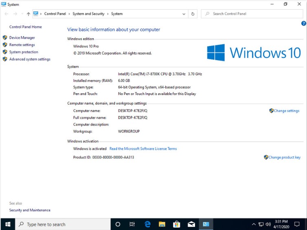Click the Change settings shield icon

point(271,111)
